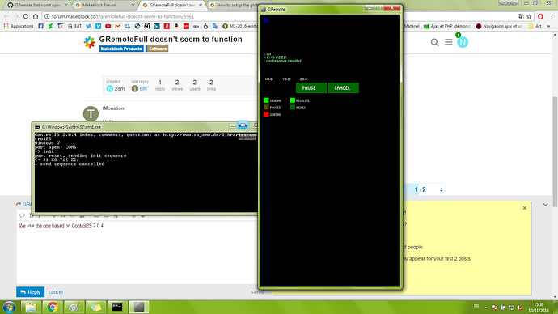Expand the 1/2 post navigation selector
Image resolution: width=558 pixels, height=314 pixels.
(x=442, y=189)
